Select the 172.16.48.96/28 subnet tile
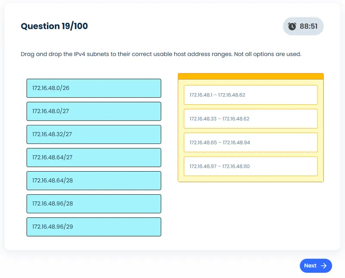This screenshot has height=278, width=345. tap(94, 203)
